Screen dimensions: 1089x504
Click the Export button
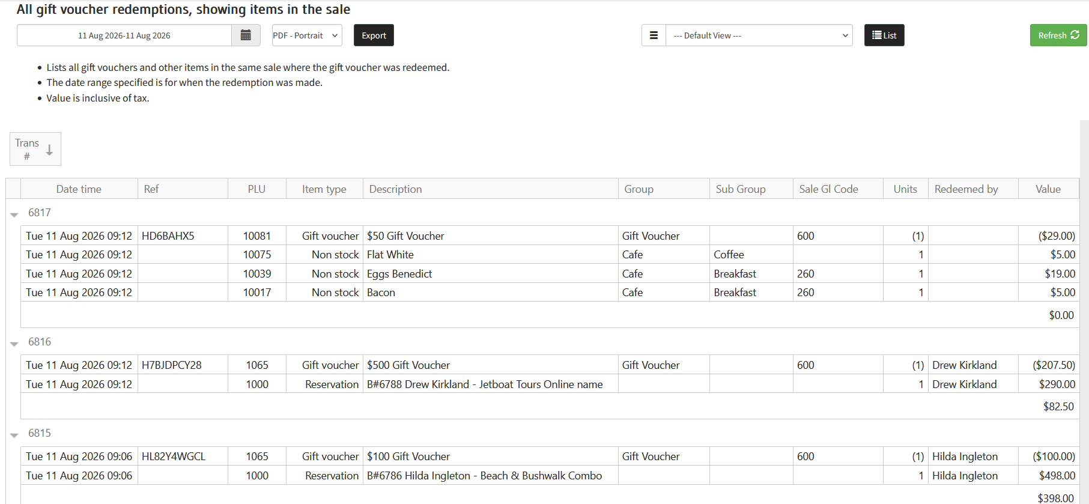374,35
